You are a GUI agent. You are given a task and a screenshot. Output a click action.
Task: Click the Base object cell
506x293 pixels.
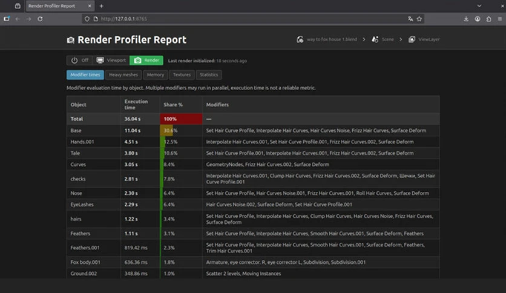point(94,130)
